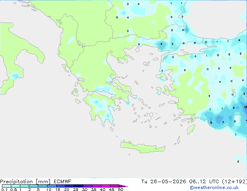Screen dimensions: 247x191
Task: Click the '50' legend scale number
Action: click(x=120, y=189)
